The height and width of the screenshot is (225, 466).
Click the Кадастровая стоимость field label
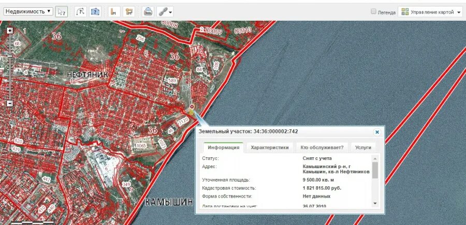point(229,188)
